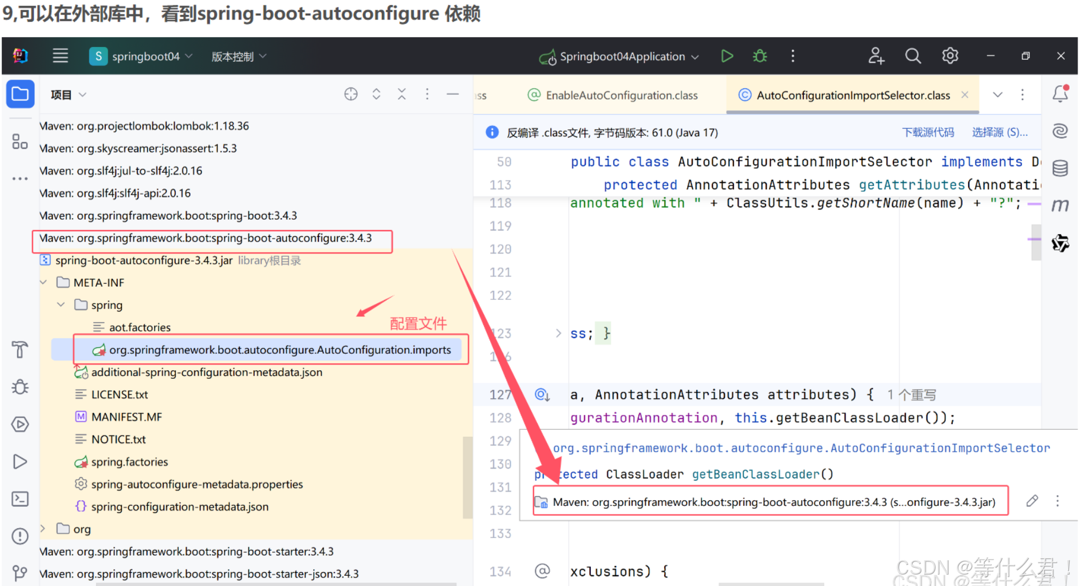Click 下载源代码 download sources link
Image resolution: width=1081 pixels, height=586 pixels.
pyautogui.click(x=928, y=133)
